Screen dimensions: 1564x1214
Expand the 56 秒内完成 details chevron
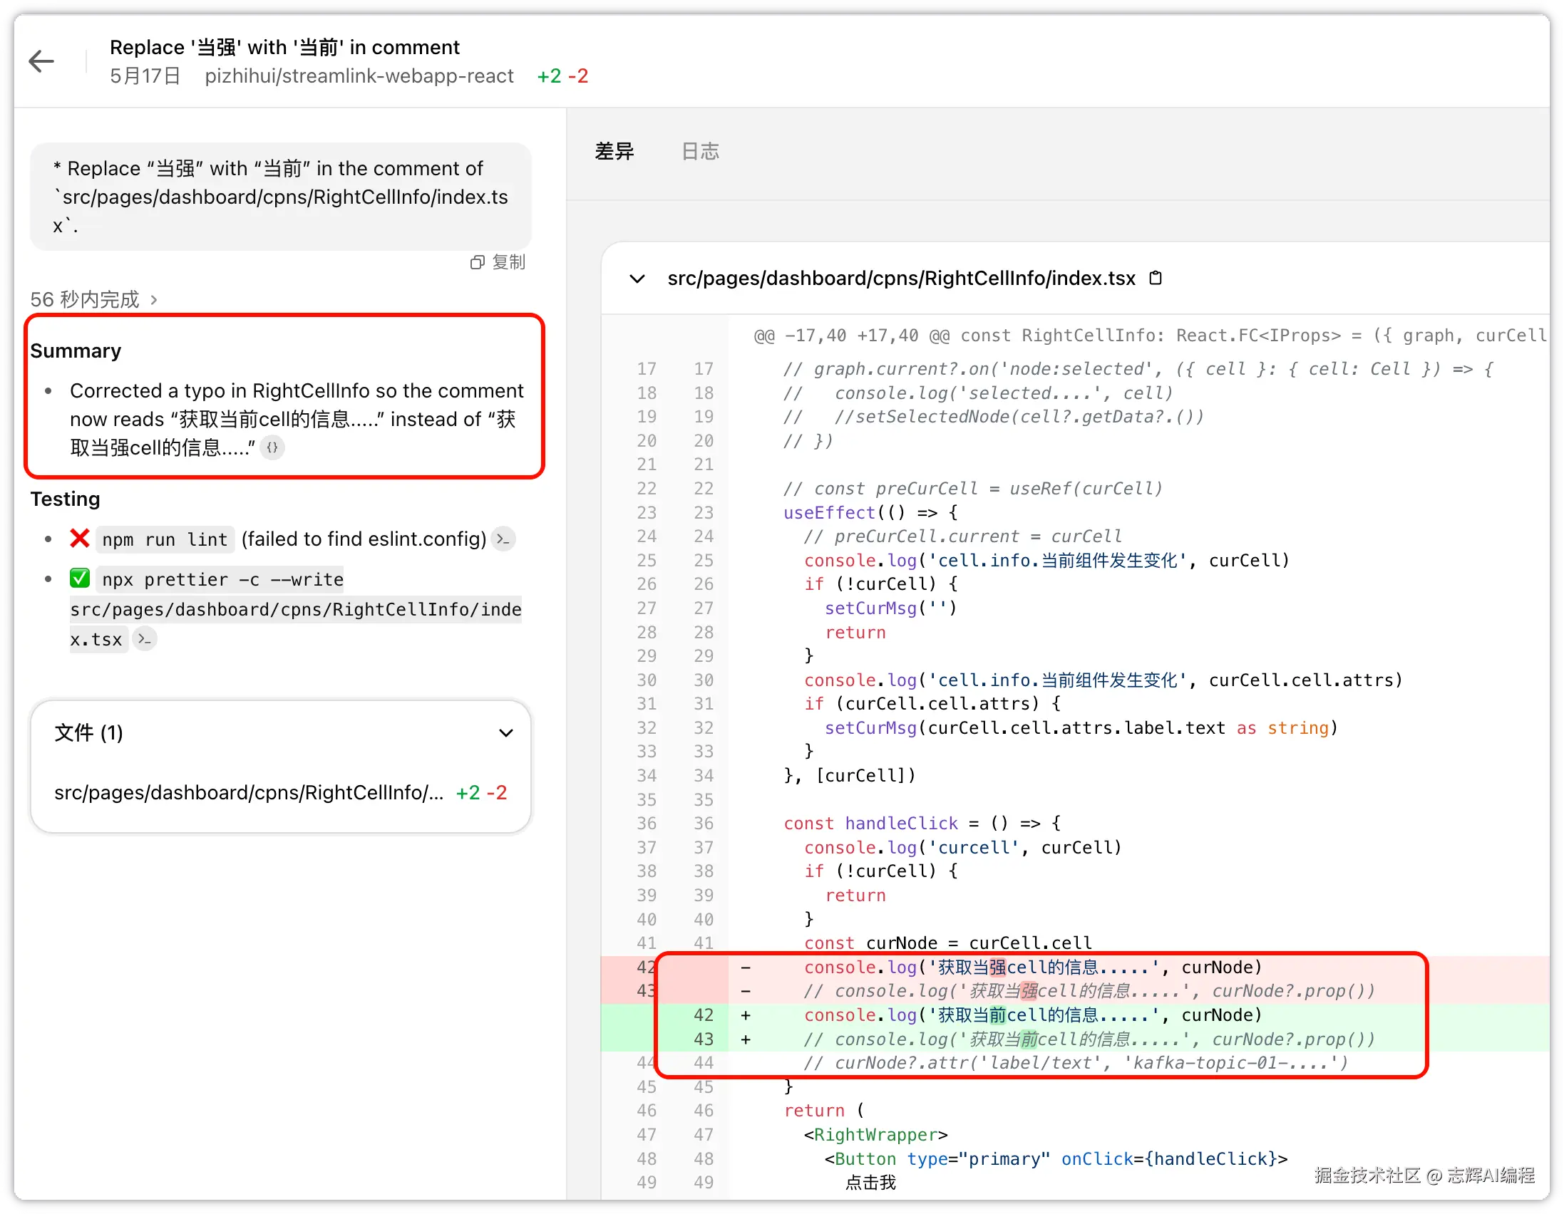click(x=154, y=300)
